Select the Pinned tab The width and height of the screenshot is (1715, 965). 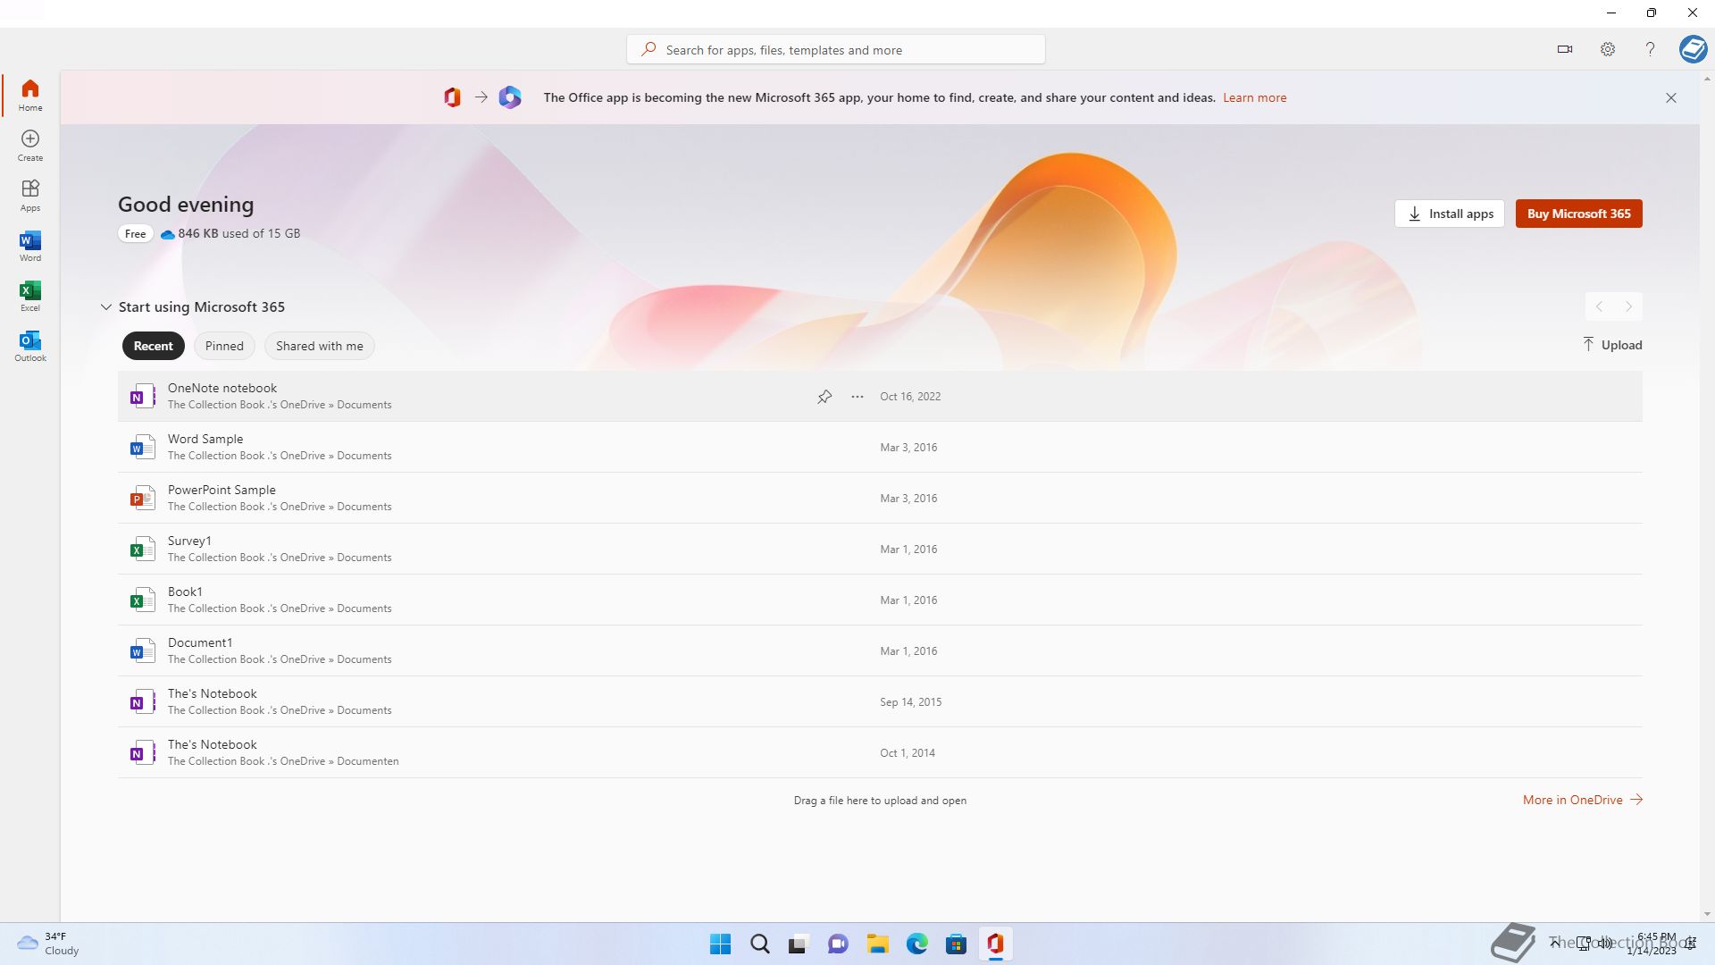point(224,346)
